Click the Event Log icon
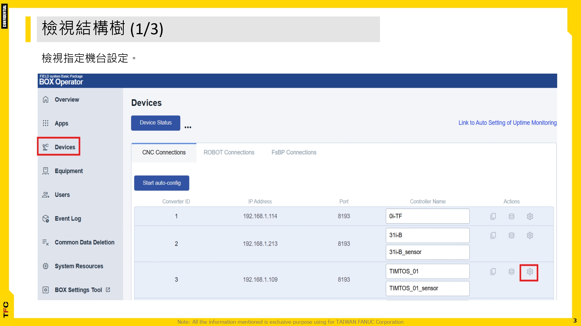The height and width of the screenshot is (326, 581). 46,218
